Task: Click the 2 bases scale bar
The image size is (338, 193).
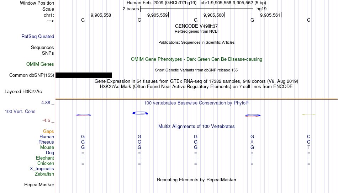Action: [x=197, y=9]
